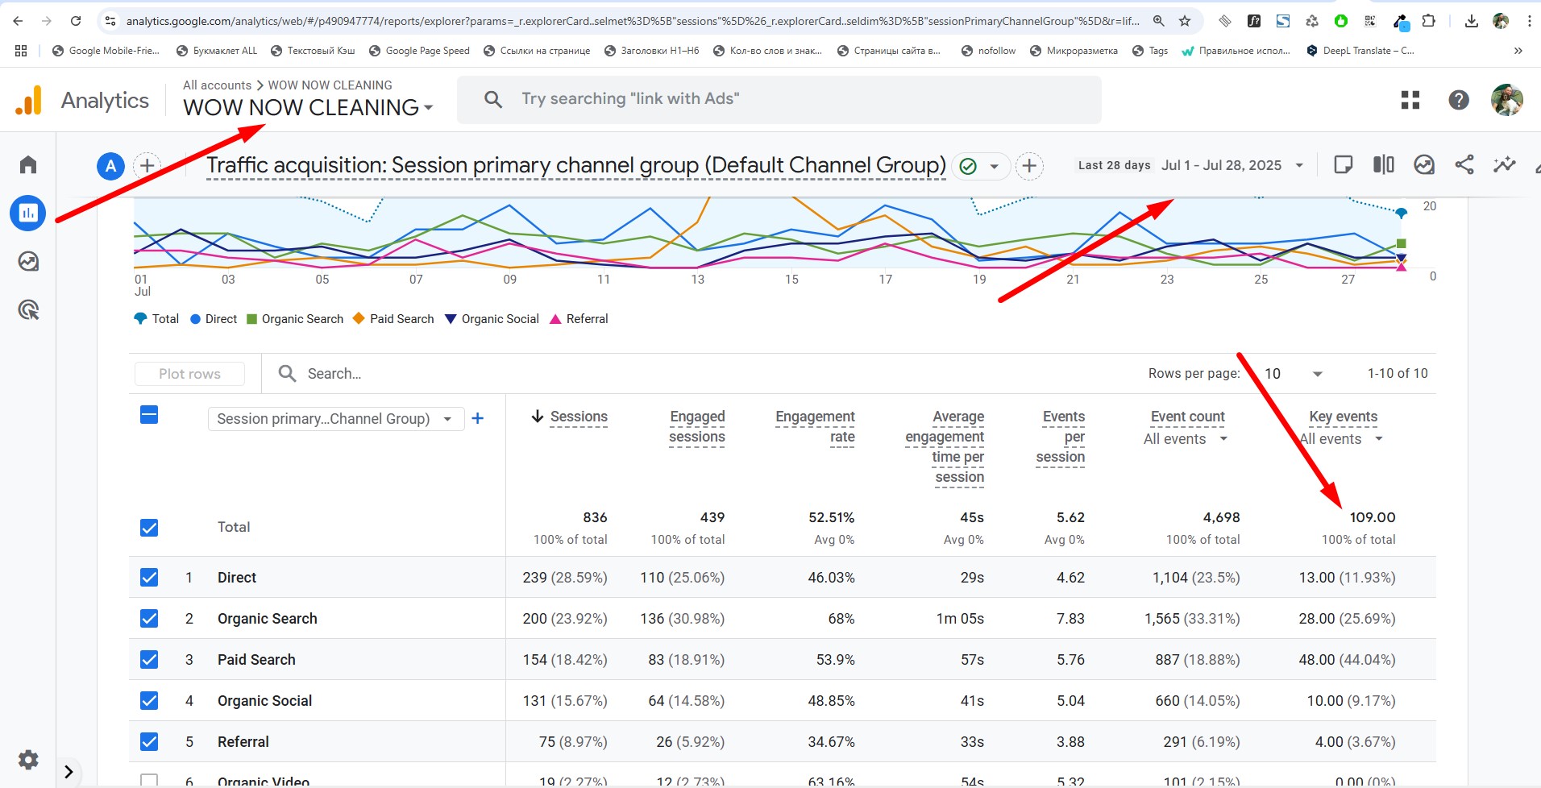
Task: Toggle the Total row checkbox
Action: coord(149,528)
